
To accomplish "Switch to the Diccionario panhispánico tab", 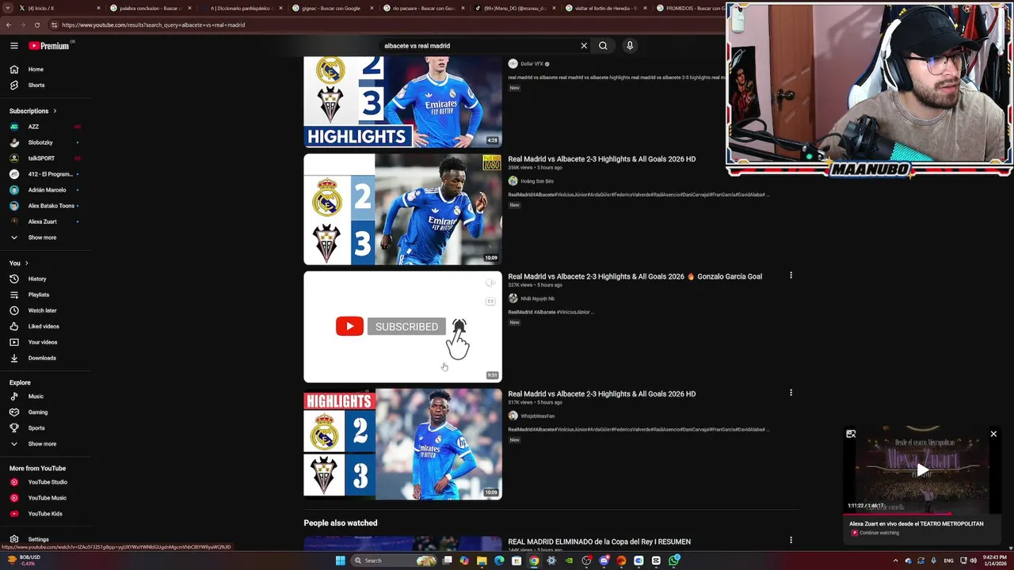I will pos(242,8).
